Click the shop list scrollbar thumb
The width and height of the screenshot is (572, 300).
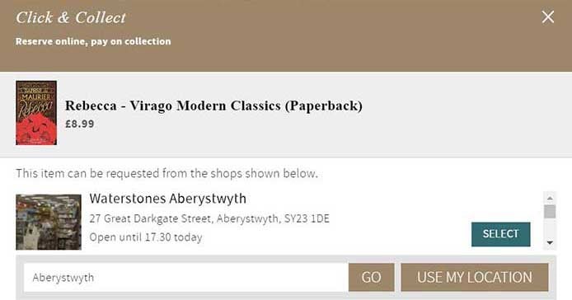tap(550, 211)
